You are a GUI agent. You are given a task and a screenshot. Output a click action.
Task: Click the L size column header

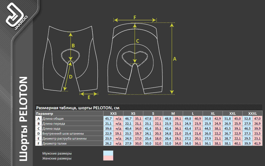[193, 113]
